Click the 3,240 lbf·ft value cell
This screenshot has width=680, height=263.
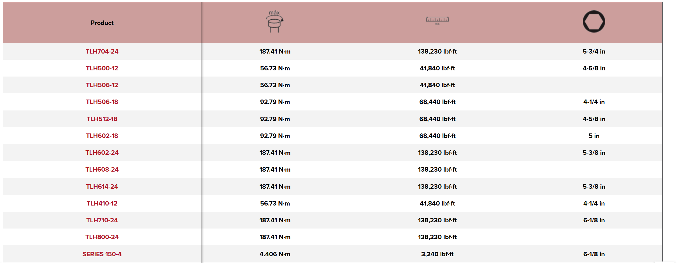pyautogui.click(x=437, y=254)
